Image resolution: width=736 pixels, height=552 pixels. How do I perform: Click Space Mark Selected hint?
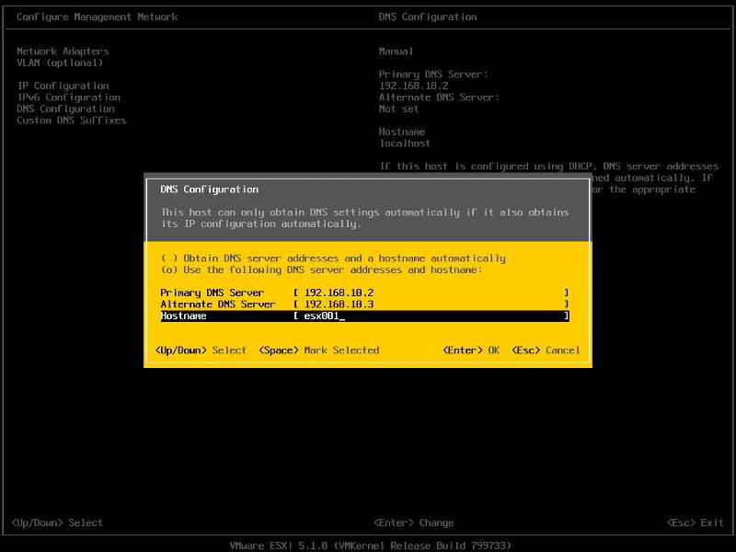[318, 351]
